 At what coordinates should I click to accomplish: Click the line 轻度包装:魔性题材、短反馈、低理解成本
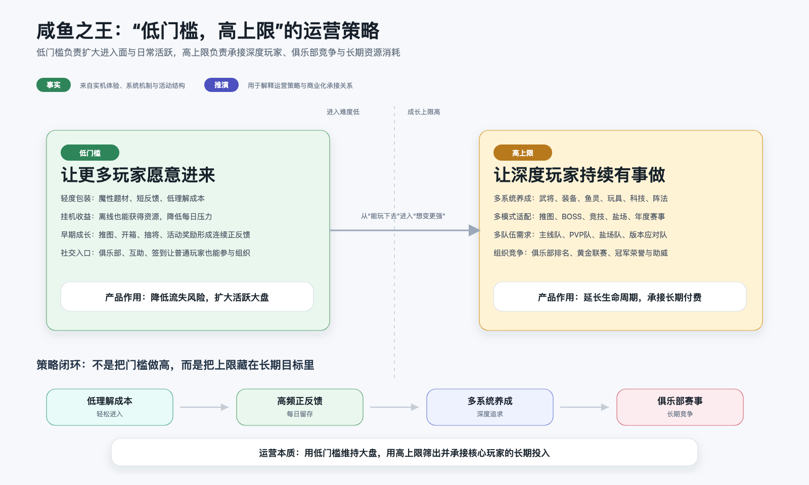[x=132, y=199]
